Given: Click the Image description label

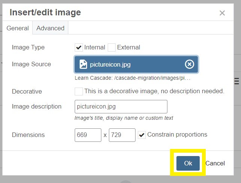Looking at the screenshot, I should tap(36, 107).
